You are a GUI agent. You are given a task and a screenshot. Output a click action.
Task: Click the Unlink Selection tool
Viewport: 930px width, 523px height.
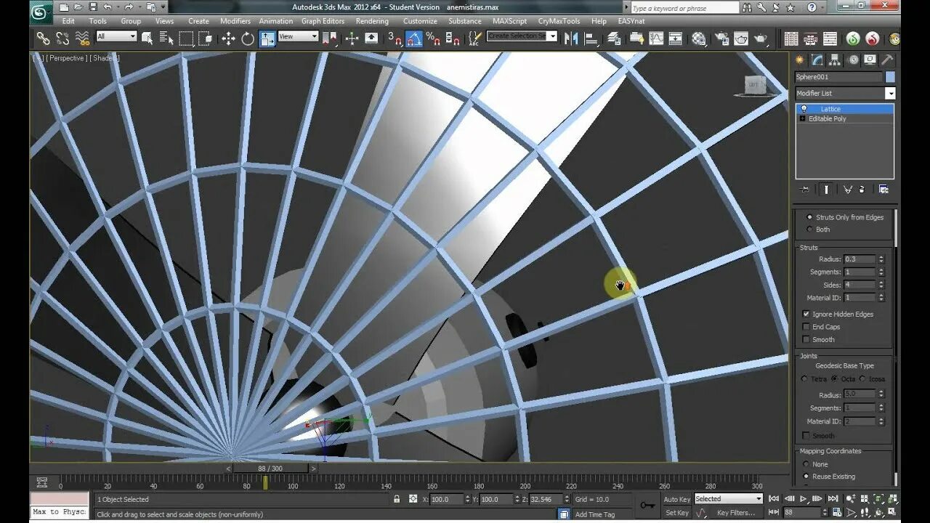pos(62,38)
